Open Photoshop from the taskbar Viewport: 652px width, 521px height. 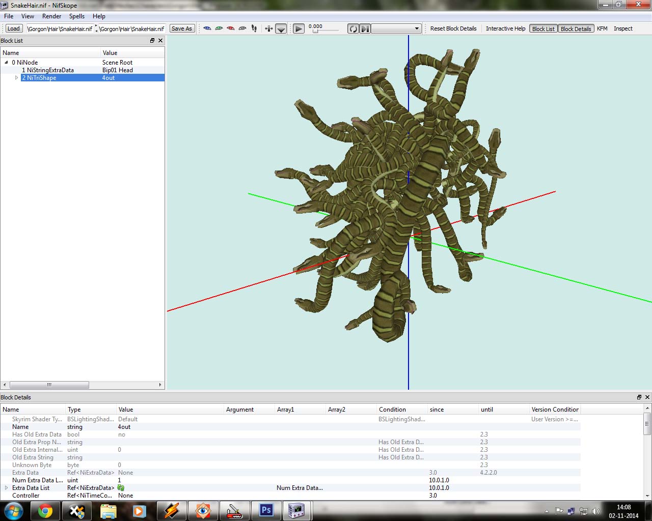[266, 510]
